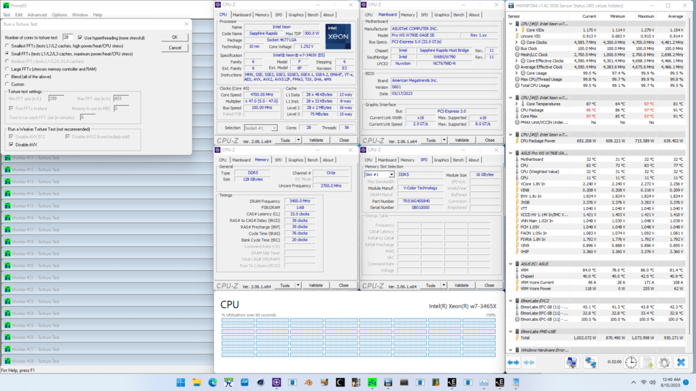
Task: Switch to About tab in CPU-Z SPD window
Action: click(x=474, y=160)
